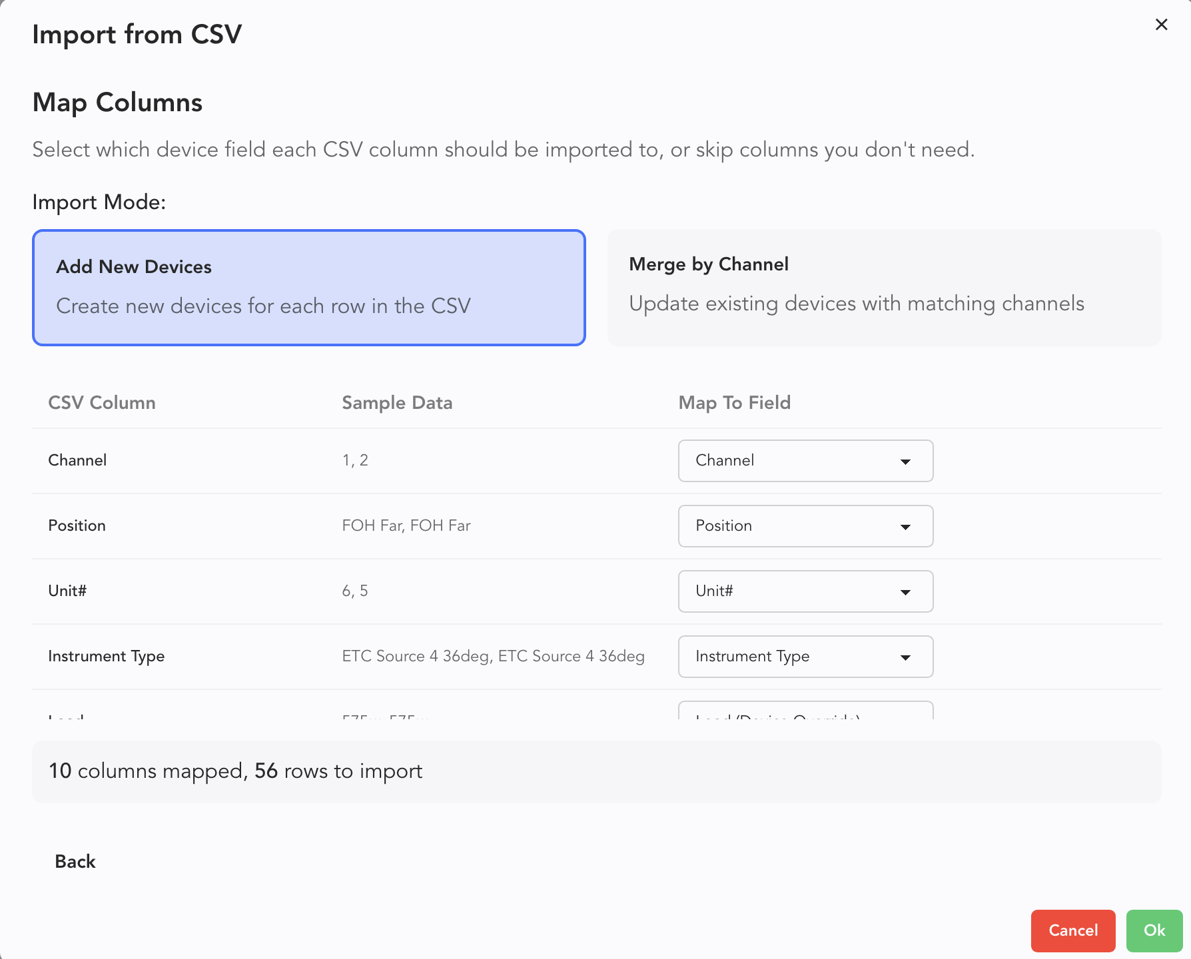
Task: Click the Map To Field header
Action: [734, 403]
